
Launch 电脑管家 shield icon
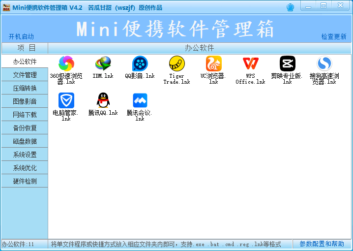66,100
